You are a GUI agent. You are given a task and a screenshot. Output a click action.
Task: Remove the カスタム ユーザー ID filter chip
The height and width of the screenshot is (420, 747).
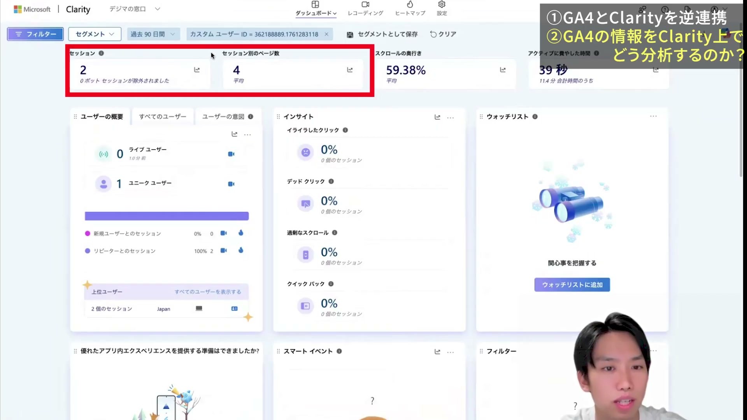pyautogui.click(x=326, y=34)
